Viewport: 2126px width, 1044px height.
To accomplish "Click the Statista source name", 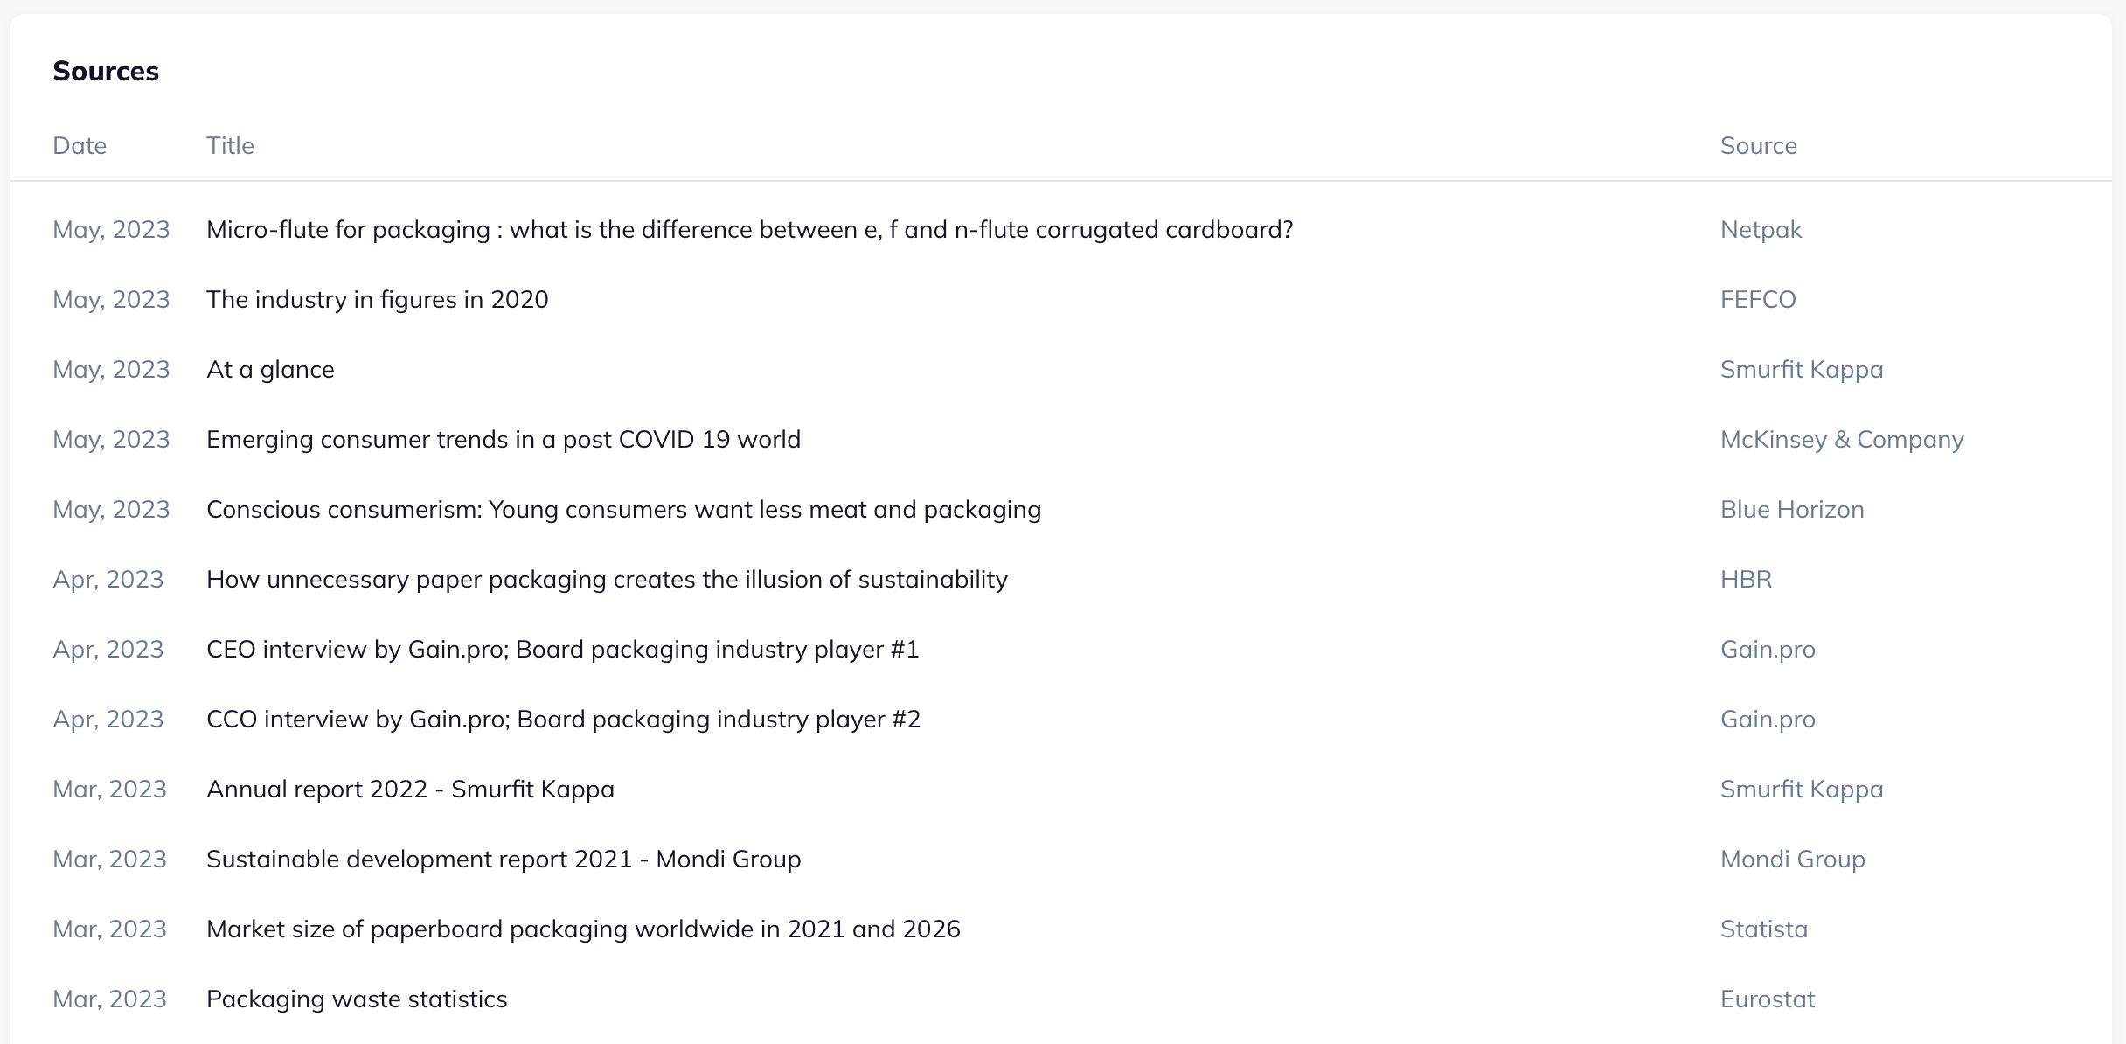I will click(x=1763, y=929).
